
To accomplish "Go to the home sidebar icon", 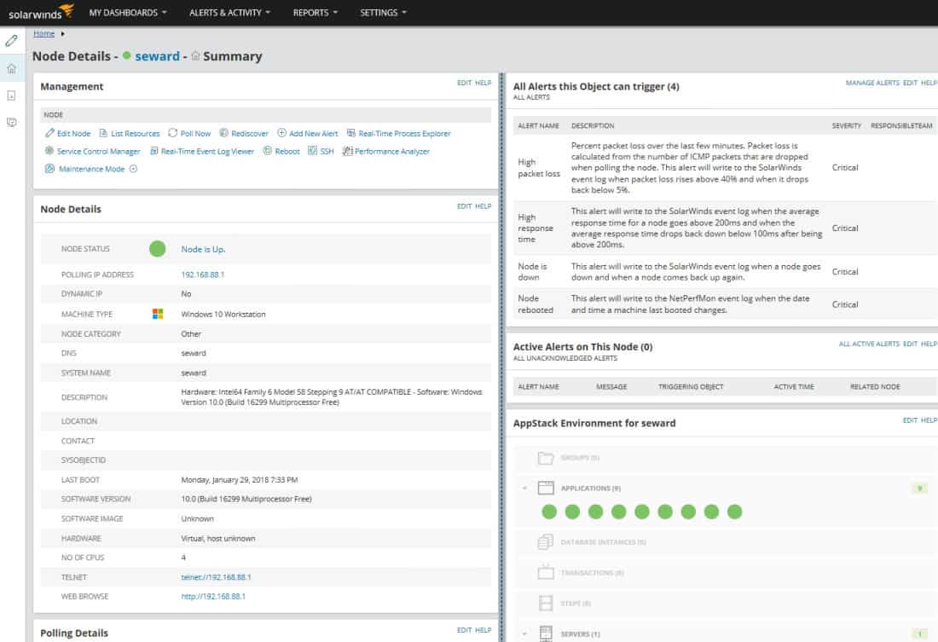I will [11, 68].
